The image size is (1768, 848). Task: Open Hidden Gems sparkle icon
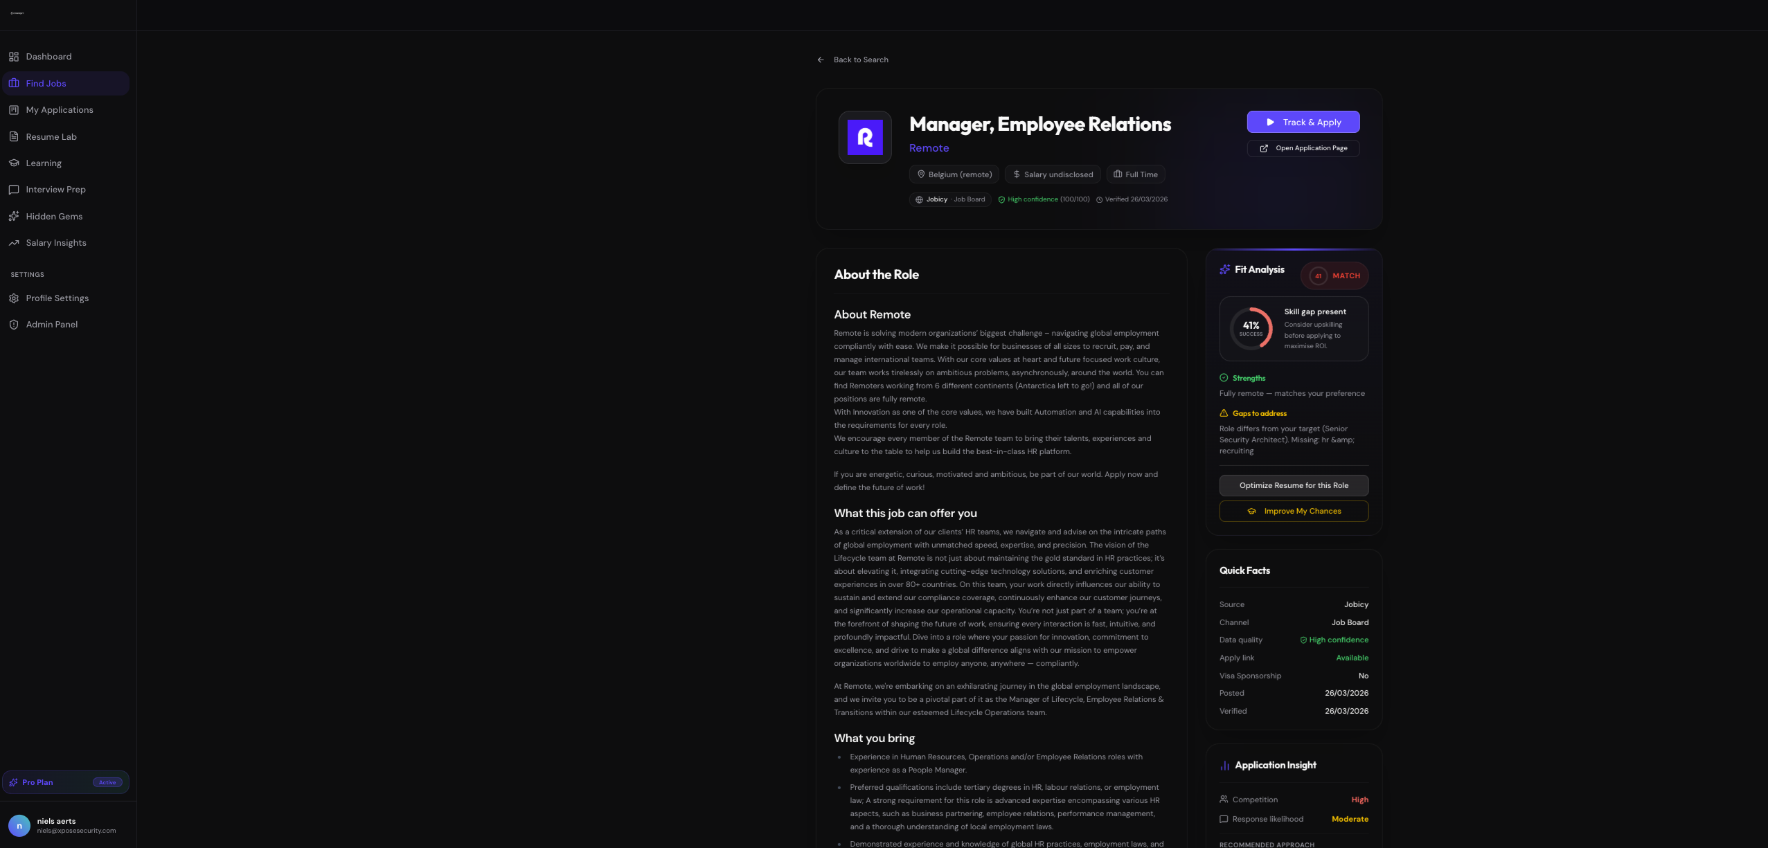(x=14, y=217)
